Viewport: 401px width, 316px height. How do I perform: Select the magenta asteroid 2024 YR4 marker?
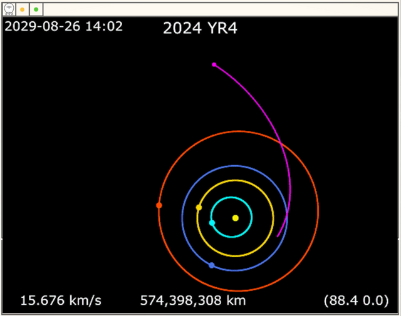[x=214, y=64]
